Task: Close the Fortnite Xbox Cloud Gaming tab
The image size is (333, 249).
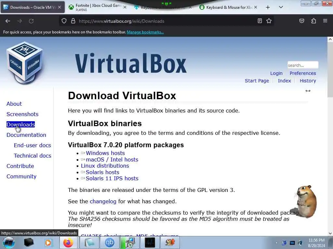Action: click(x=125, y=7)
